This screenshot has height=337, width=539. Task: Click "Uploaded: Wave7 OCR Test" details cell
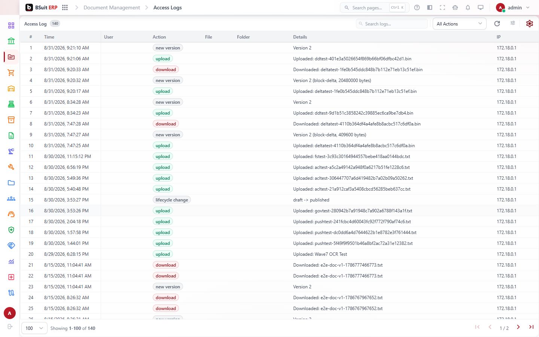[x=320, y=254]
